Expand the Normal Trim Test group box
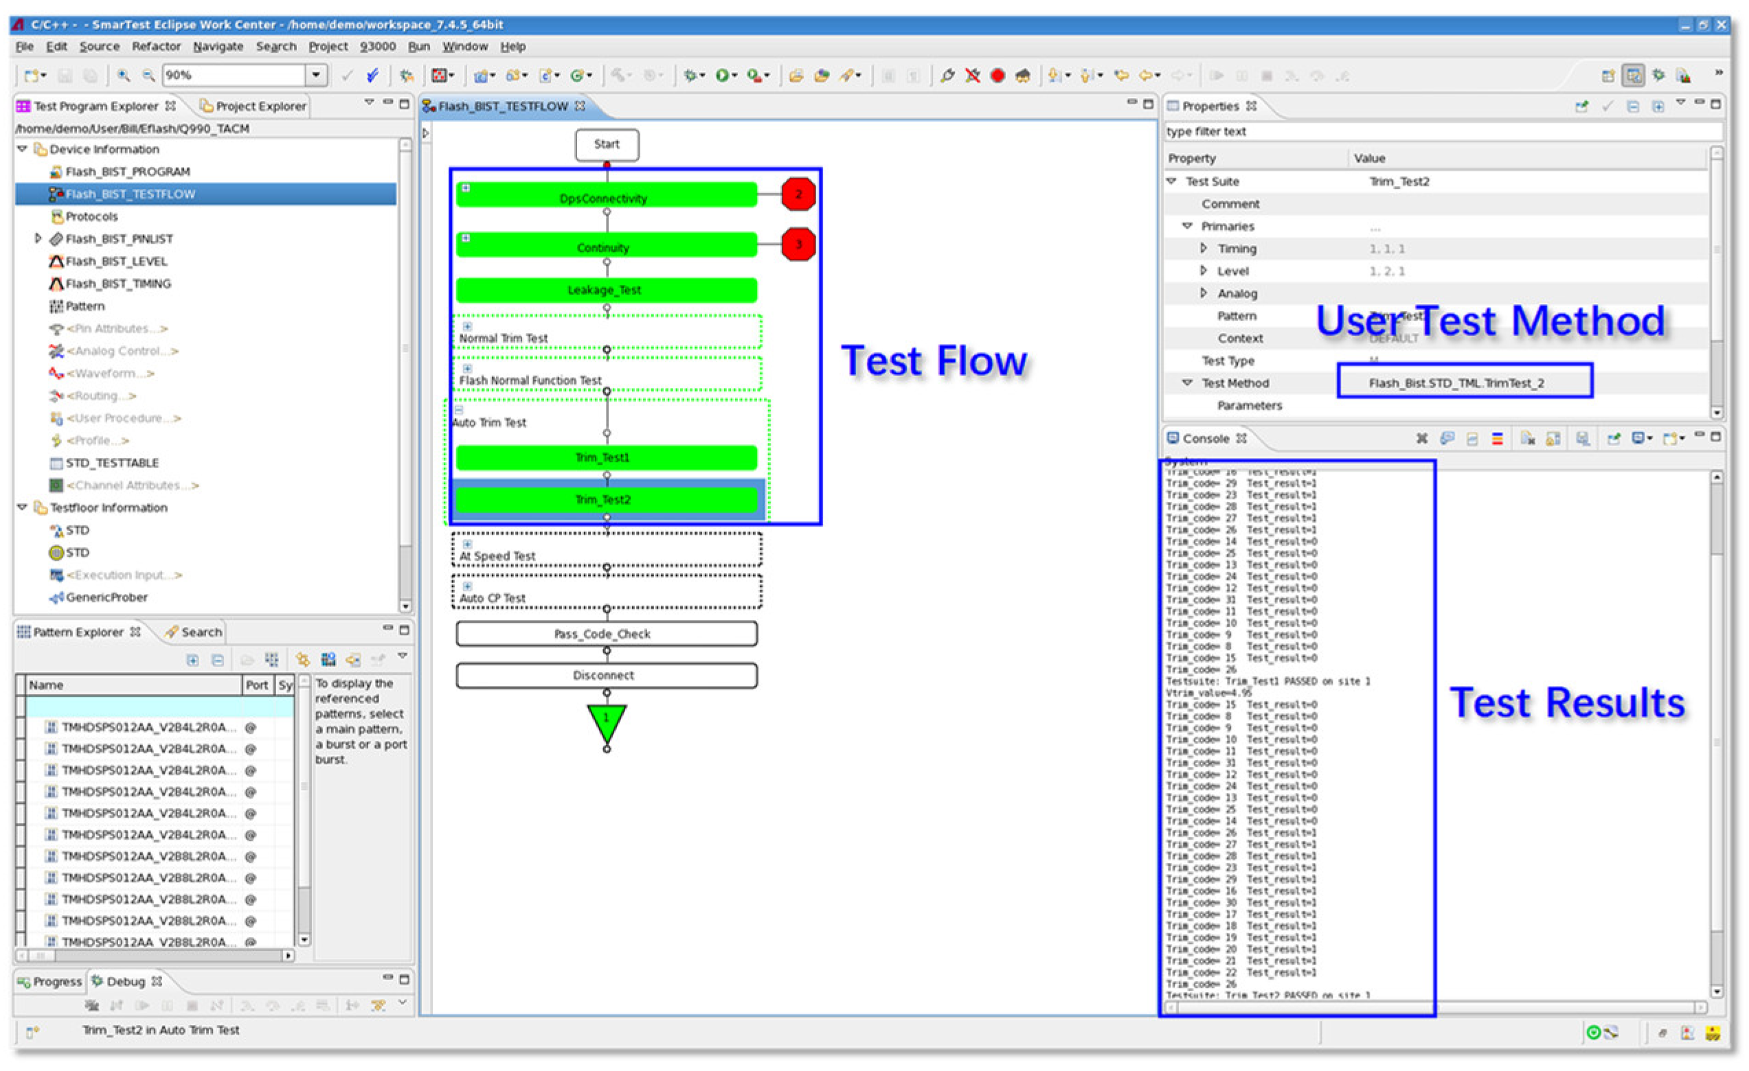The image size is (1749, 1071). [467, 326]
